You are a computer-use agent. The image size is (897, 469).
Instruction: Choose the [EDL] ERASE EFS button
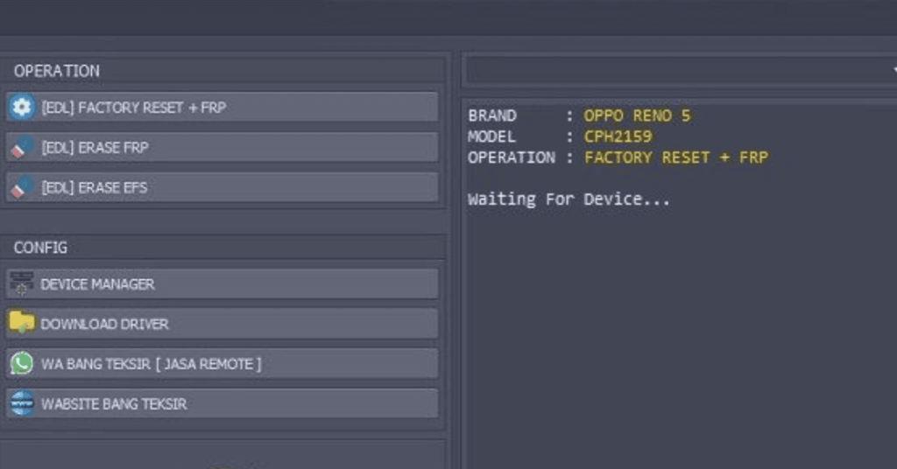(222, 186)
